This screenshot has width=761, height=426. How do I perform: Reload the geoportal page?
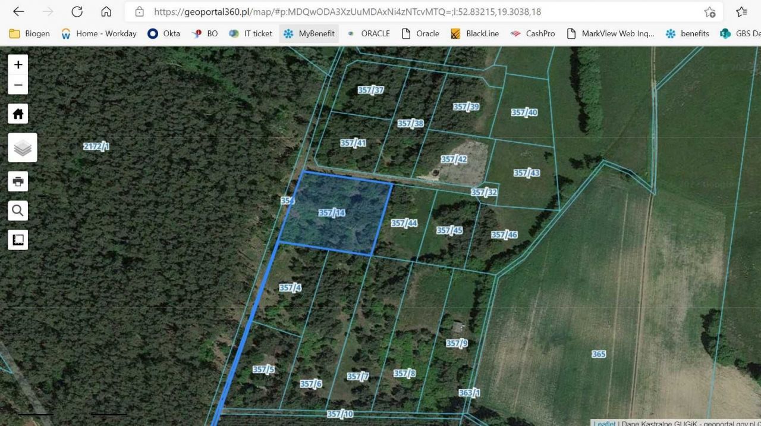(x=77, y=12)
